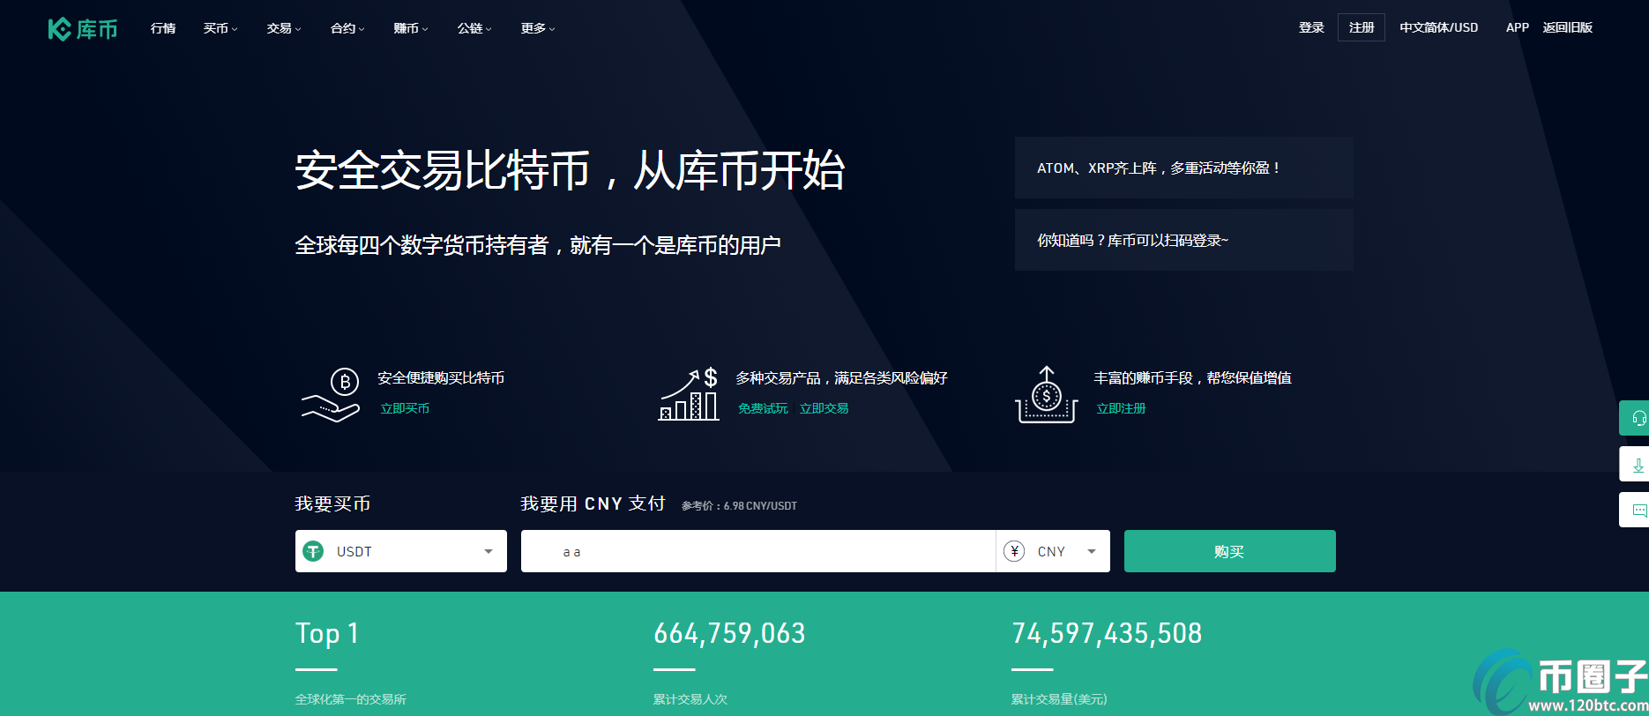This screenshot has width=1649, height=716.
Task: Open the 行情 market page
Action: (163, 28)
